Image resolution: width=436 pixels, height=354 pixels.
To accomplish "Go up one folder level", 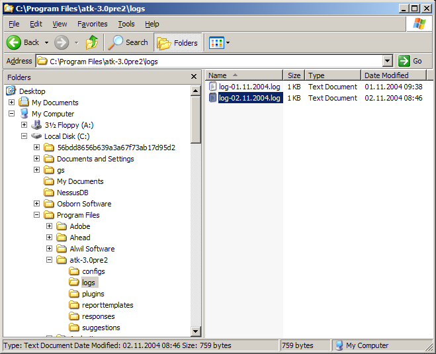I will 92,42.
